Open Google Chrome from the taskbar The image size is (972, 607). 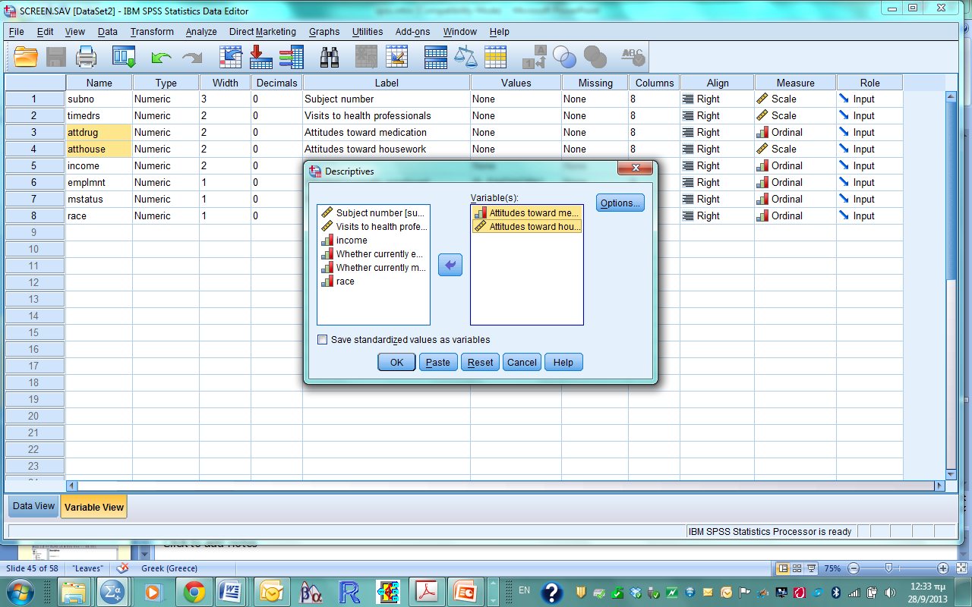(x=194, y=592)
